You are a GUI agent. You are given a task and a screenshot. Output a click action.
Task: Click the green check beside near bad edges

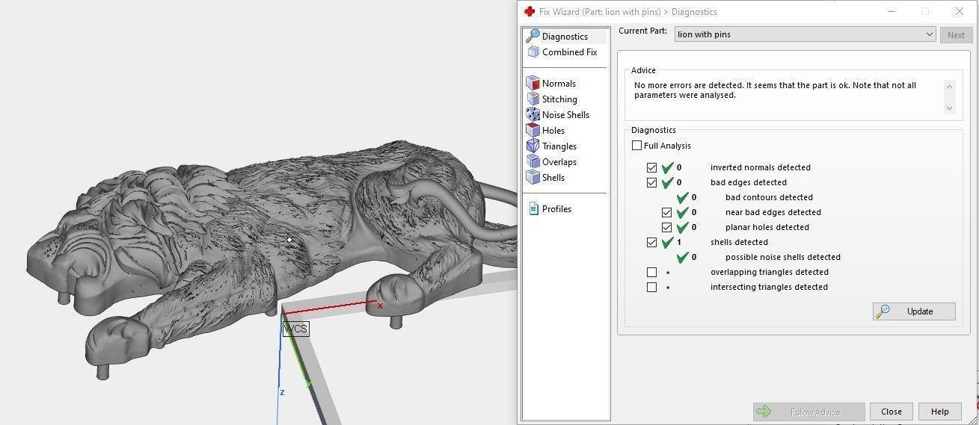coord(683,212)
